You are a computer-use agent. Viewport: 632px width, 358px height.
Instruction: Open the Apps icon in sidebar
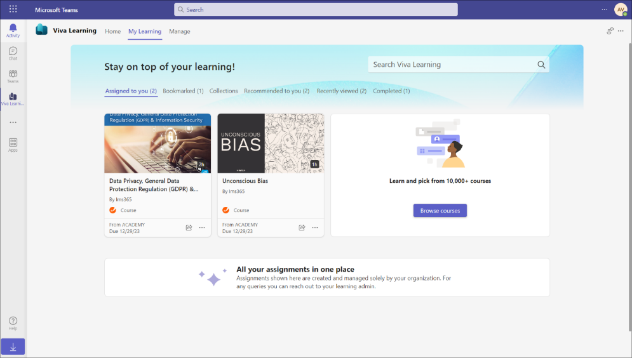tap(13, 145)
